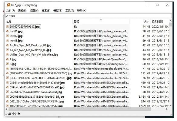Click the icon of 201607265797​9937.jpg
The height and width of the screenshot is (121, 177).
pos(8,26)
